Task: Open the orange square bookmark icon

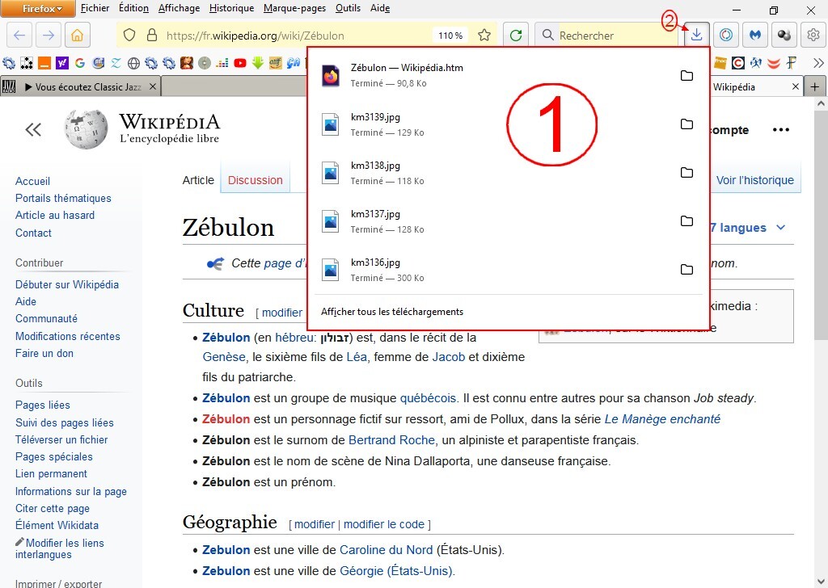Action: click(44, 63)
